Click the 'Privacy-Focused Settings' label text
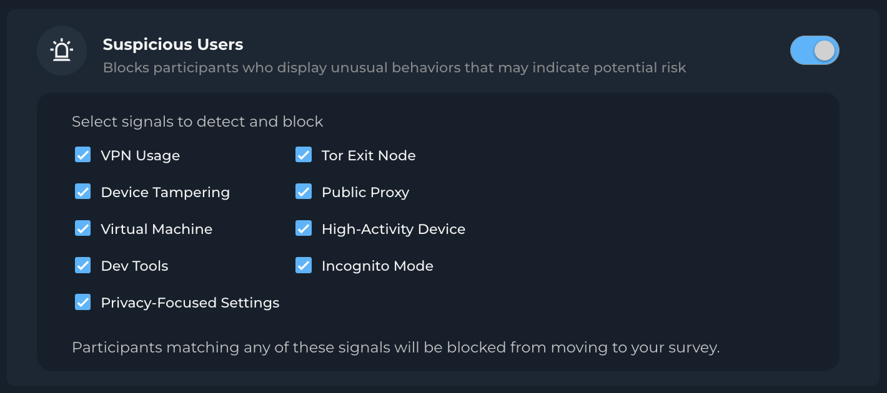The width and height of the screenshot is (887, 393). 190,303
